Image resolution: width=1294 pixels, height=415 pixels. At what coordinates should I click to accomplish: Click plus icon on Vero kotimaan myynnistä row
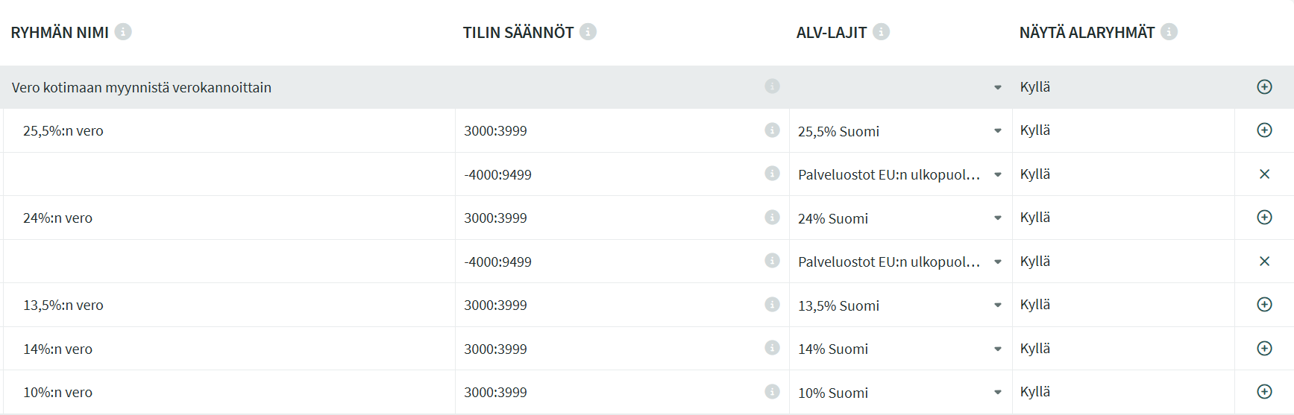coord(1264,87)
